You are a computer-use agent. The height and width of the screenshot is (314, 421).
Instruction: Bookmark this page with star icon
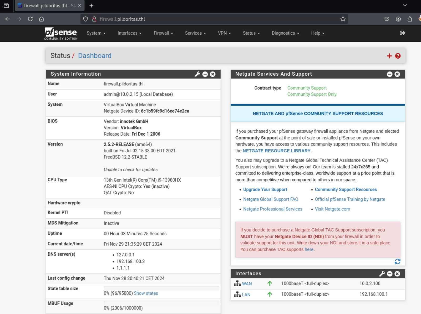343,19
